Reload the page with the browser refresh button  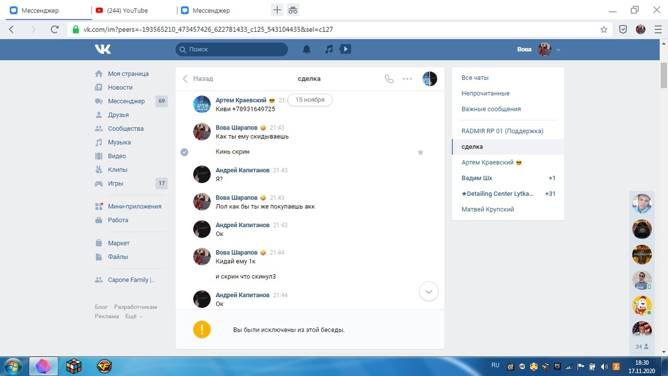[54, 29]
